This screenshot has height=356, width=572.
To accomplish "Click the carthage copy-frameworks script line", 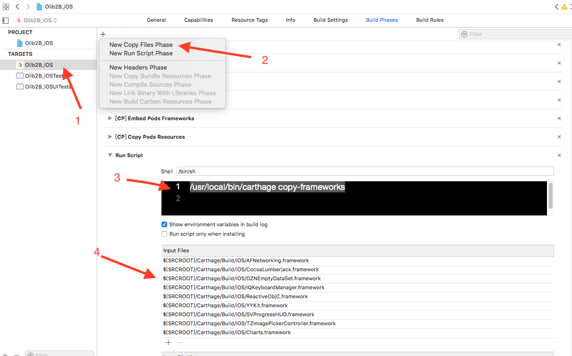I will (x=267, y=187).
